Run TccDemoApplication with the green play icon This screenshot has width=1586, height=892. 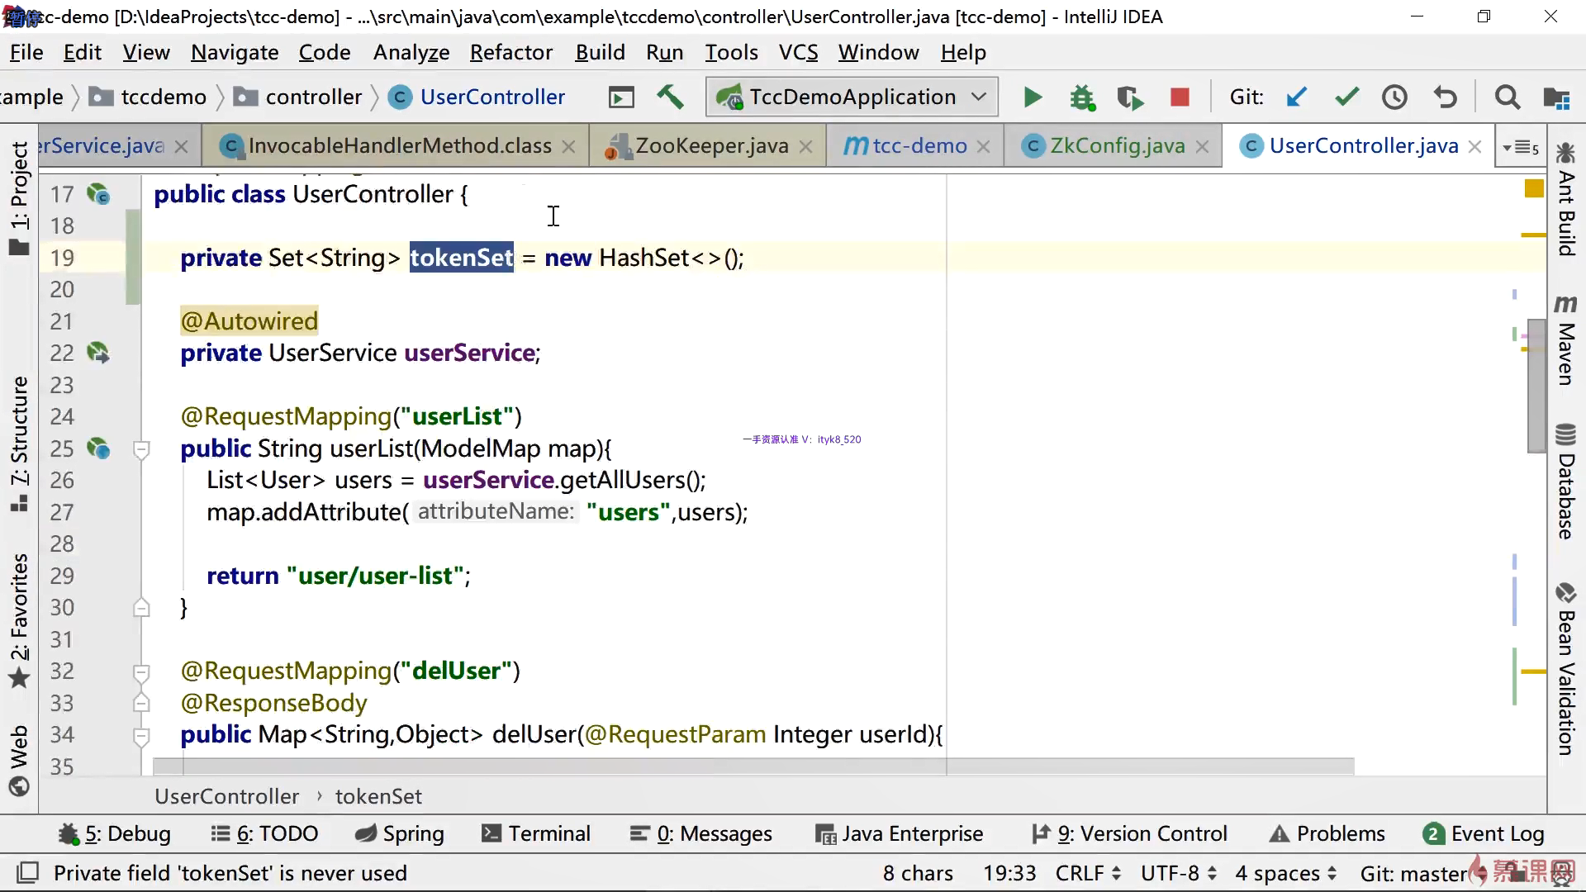(1033, 97)
